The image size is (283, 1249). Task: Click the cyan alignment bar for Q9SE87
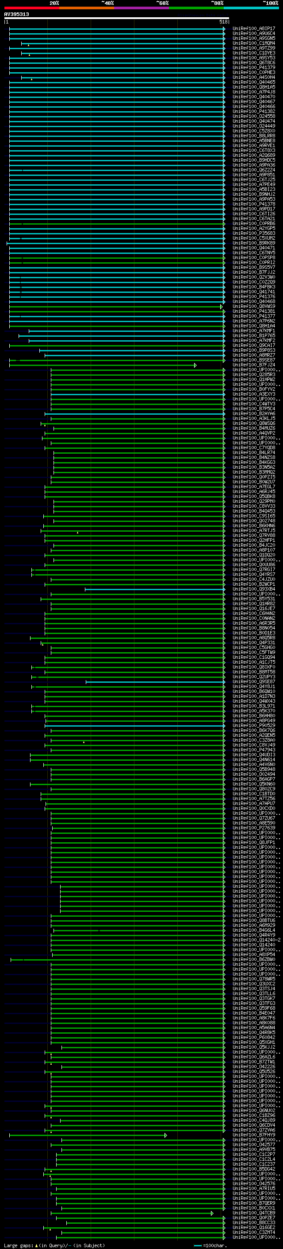(x=155, y=682)
